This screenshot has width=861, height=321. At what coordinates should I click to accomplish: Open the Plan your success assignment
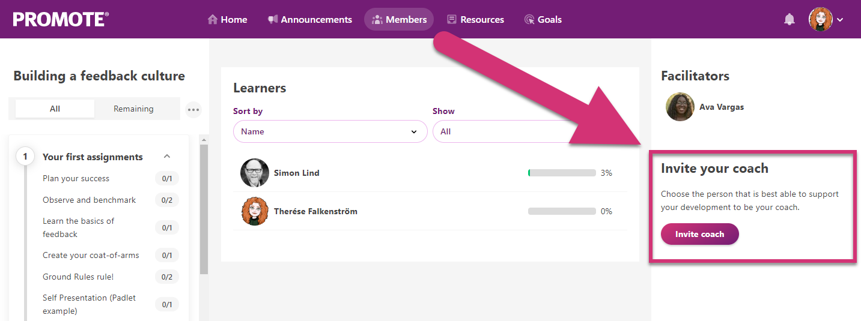76,178
